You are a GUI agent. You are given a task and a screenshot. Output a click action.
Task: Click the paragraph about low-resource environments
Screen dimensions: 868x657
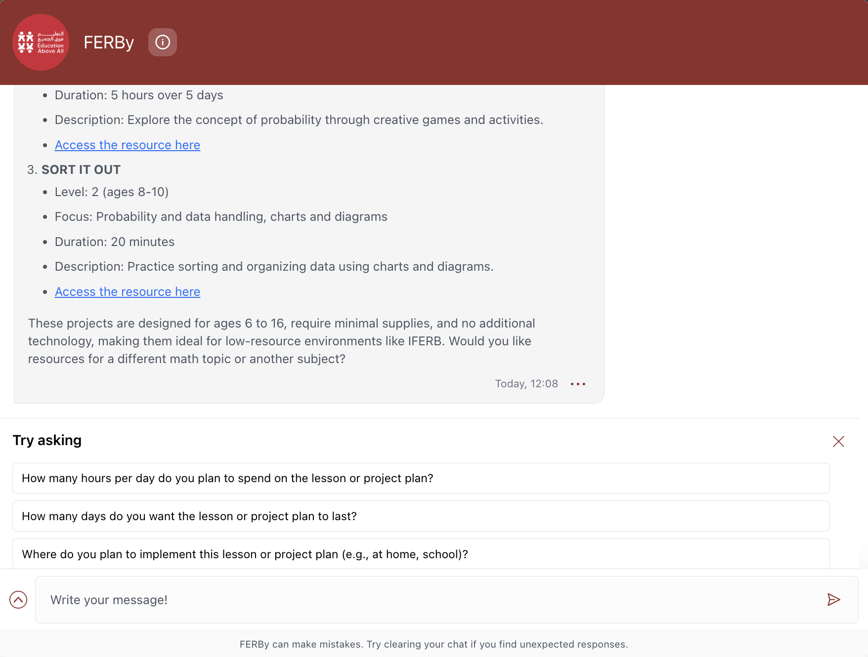tap(282, 341)
